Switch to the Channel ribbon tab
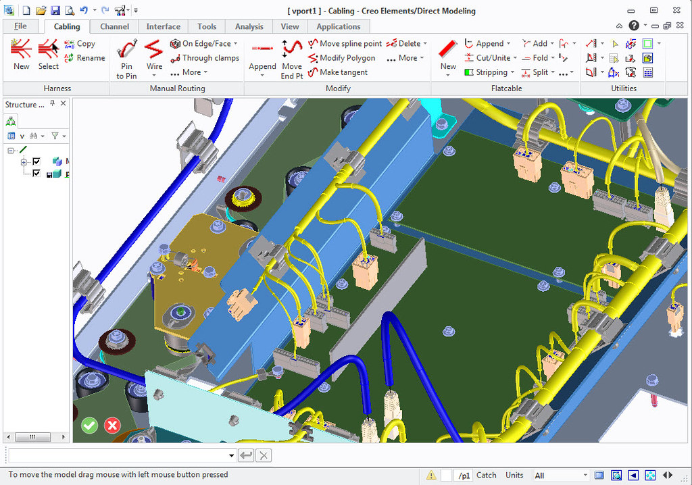Image resolution: width=692 pixels, height=485 pixels. [x=114, y=26]
